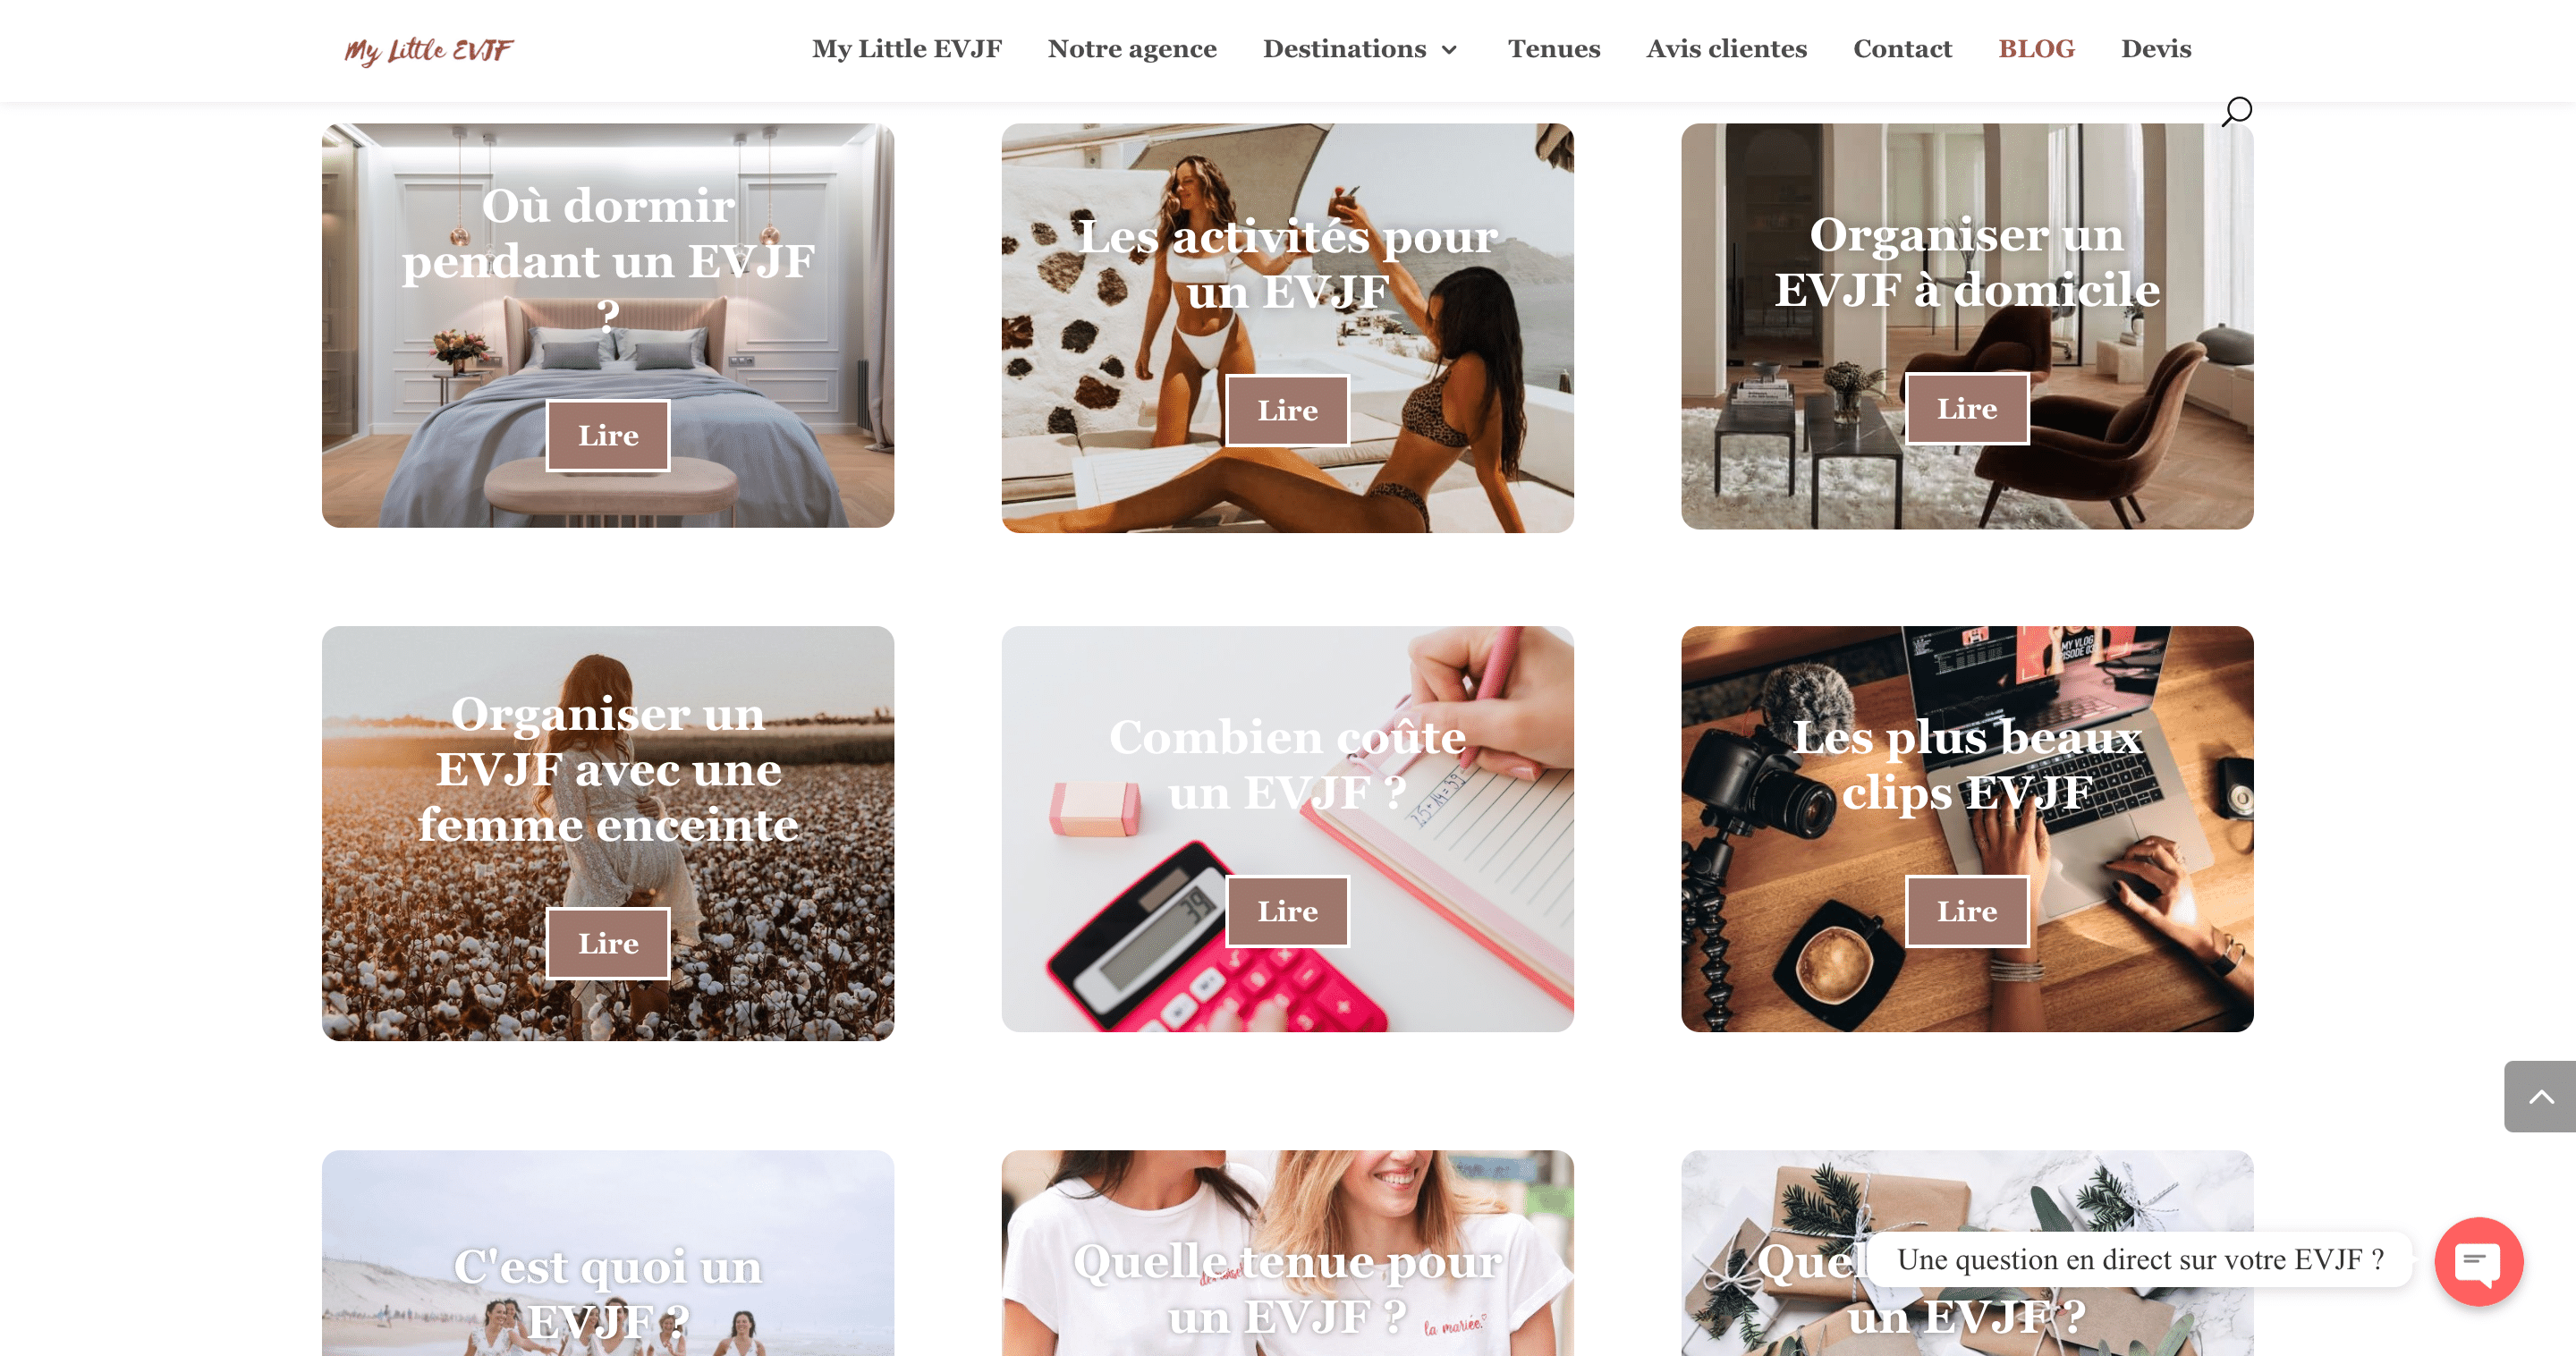Click the scroll-to-top arrow icon
The image size is (2576, 1356).
click(x=2542, y=1098)
